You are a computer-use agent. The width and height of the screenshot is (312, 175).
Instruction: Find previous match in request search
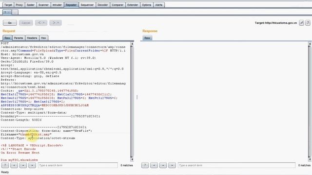pyautogui.click(x=14, y=165)
